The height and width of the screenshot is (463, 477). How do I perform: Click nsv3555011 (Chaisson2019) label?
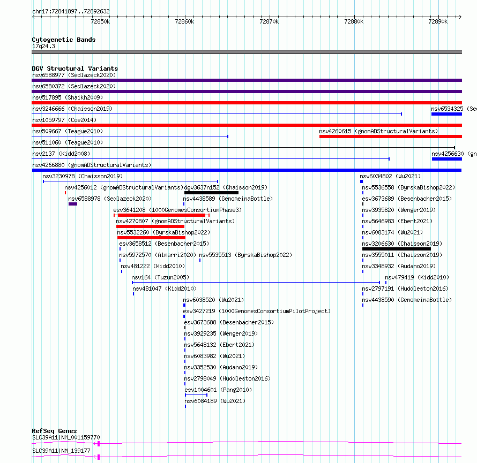tap(402, 255)
